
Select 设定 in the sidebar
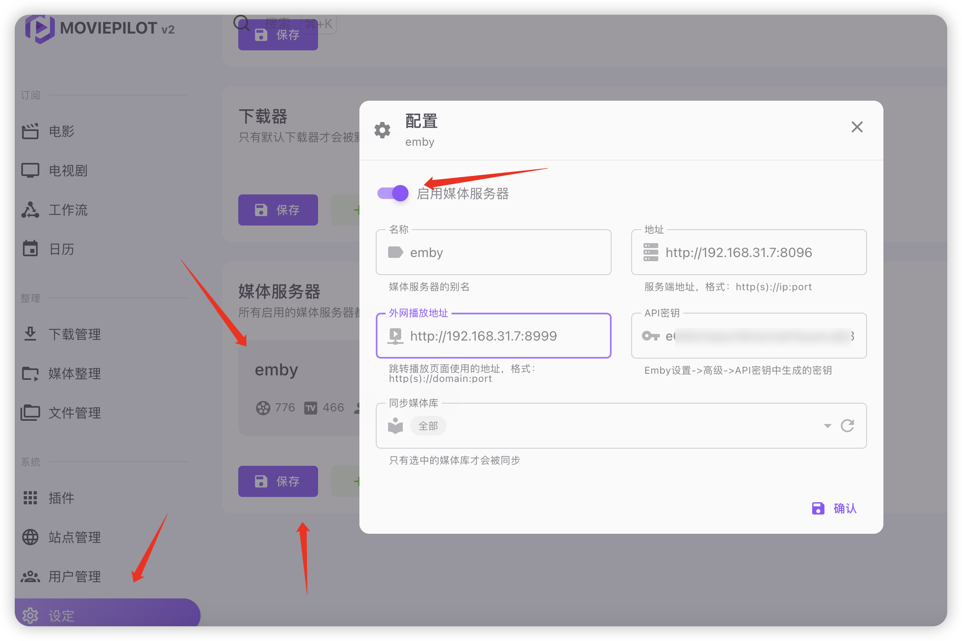point(107,613)
